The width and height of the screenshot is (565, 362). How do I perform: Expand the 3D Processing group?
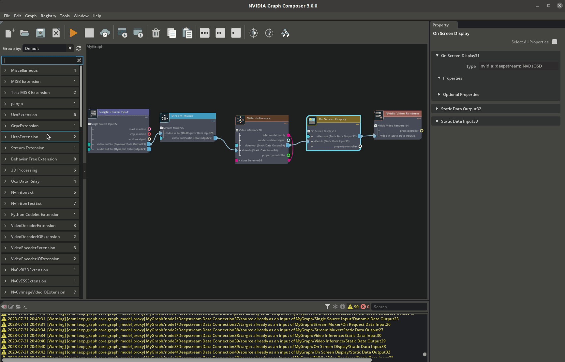5,170
